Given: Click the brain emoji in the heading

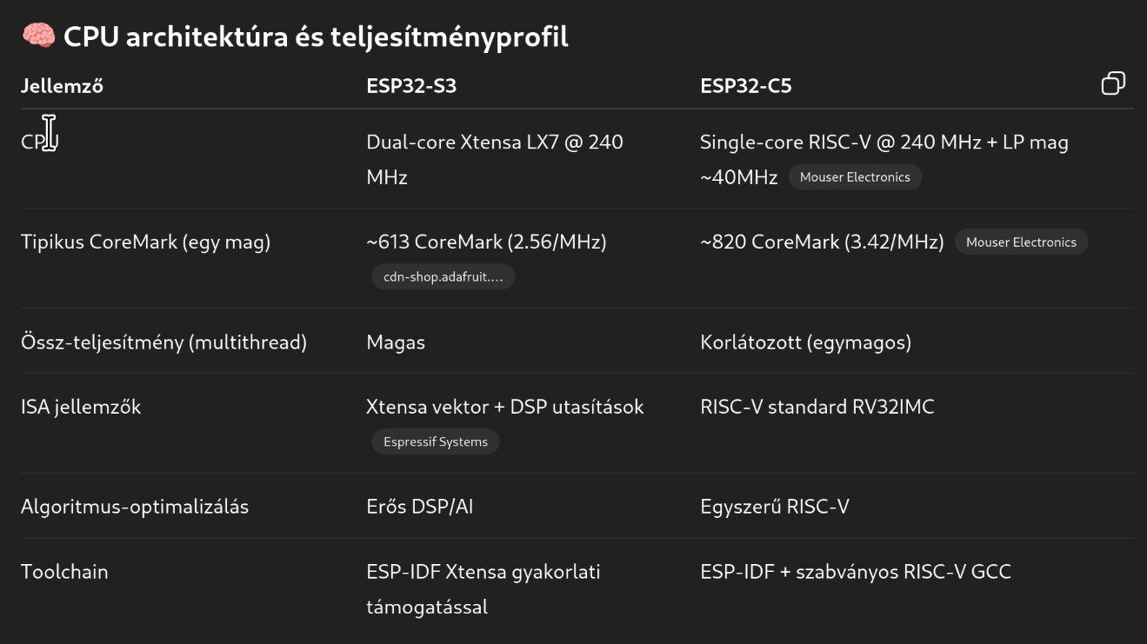Looking at the screenshot, I should click(x=38, y=37).
